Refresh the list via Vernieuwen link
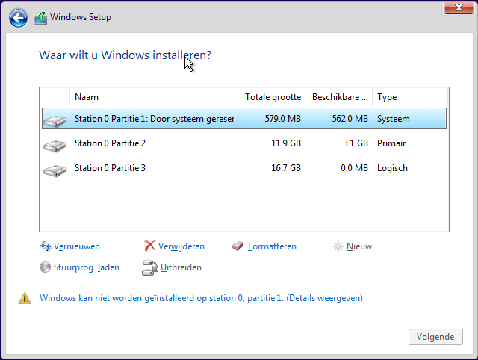Image resolution: width=478 pixels, height=360 pixels. click(x=77, y=246)
